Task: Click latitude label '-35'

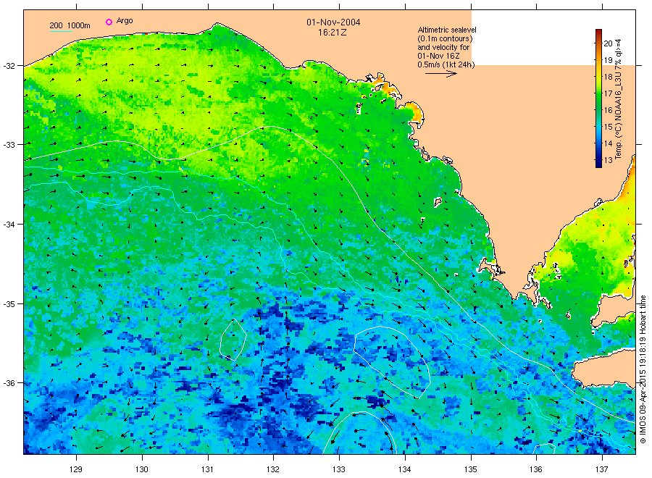Action: click(x=9, y=303)
